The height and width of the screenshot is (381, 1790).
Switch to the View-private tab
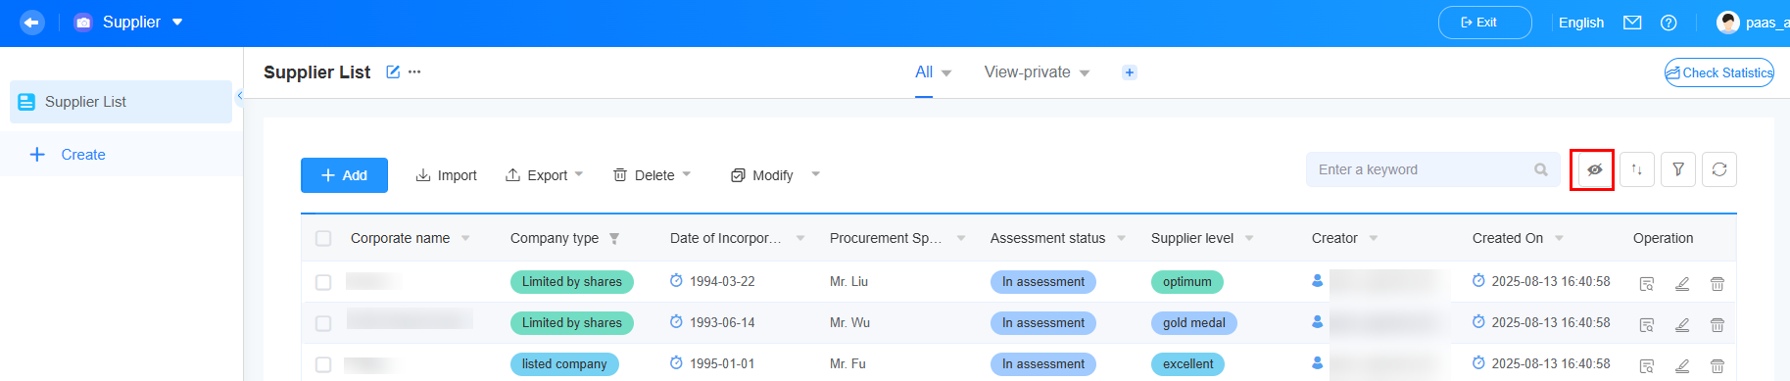pyautogui.click(x=1037, y=72)
